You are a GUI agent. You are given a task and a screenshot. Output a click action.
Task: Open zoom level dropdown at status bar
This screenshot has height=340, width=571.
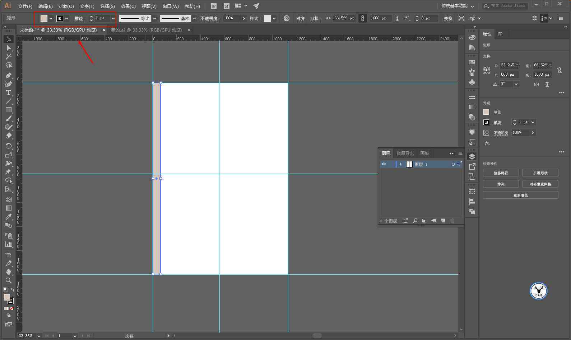point(39,336)
